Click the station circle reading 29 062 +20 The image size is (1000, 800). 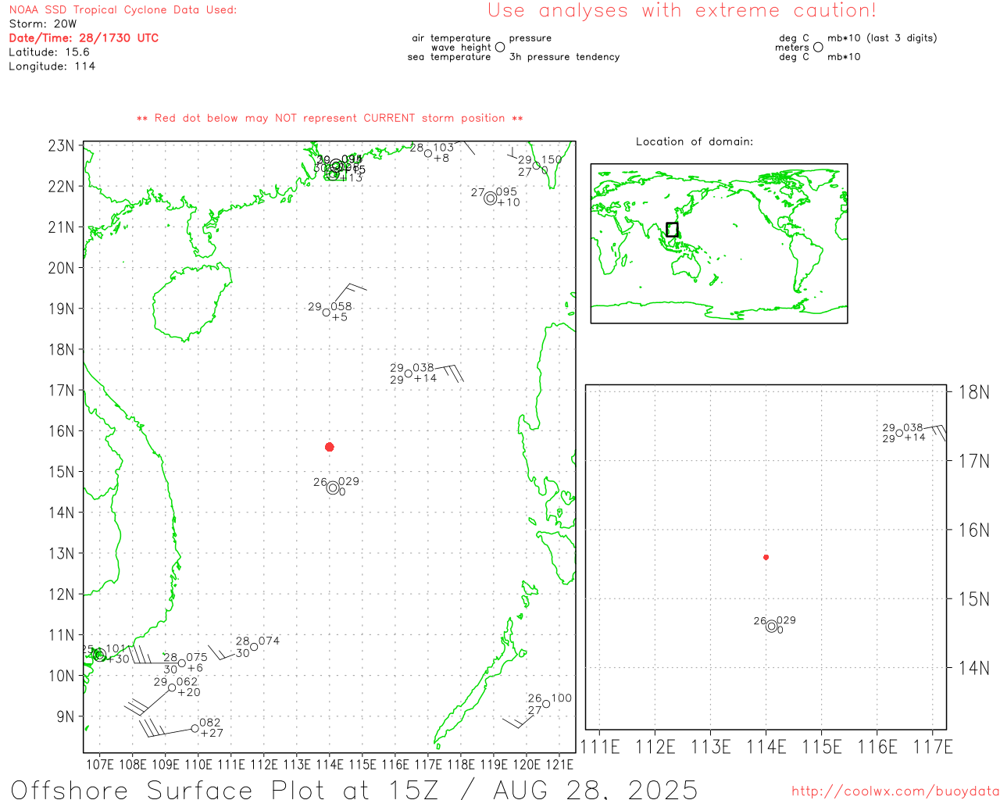[172, 687]
